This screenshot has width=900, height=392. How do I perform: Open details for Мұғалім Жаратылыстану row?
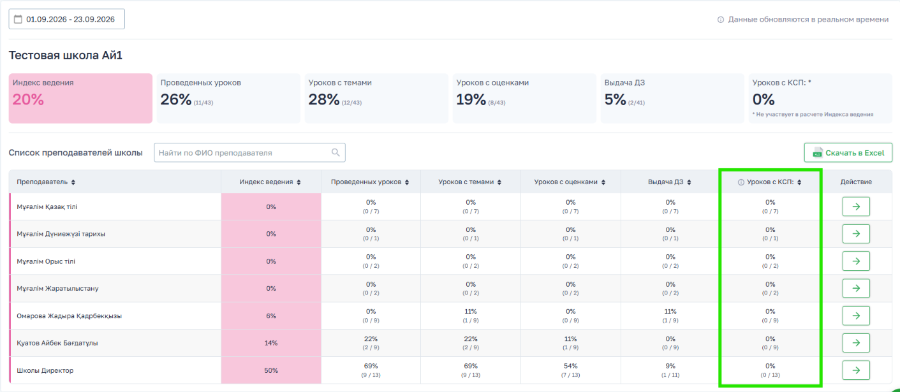[x=856, y=288]
